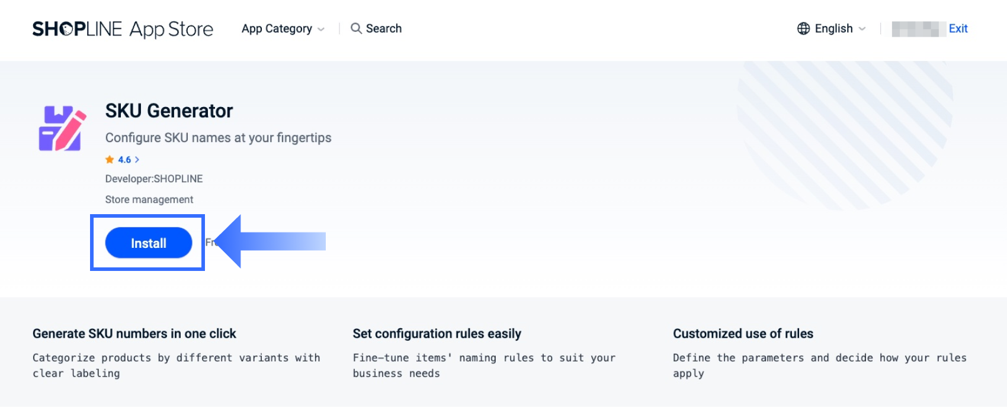Screen dimensions: 1007x407
Task: Open the 4.6 star rating reviews
Action: click(x=123, y=160)
